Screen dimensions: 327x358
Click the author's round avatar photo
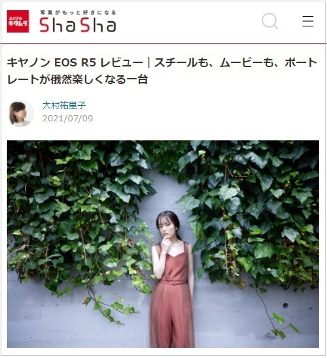tap(21, 113)
